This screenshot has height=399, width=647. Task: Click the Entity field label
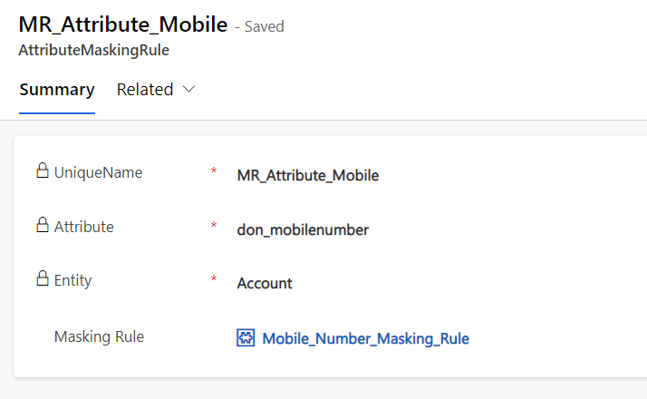73,281
